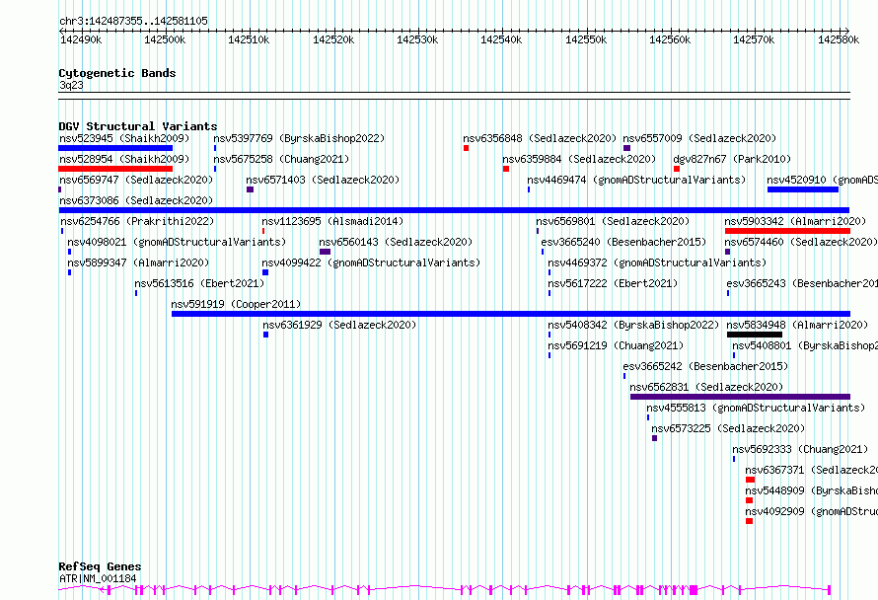Click the 3q23 cytogenetic band label

pyautogui.click(x=71, y=85)
